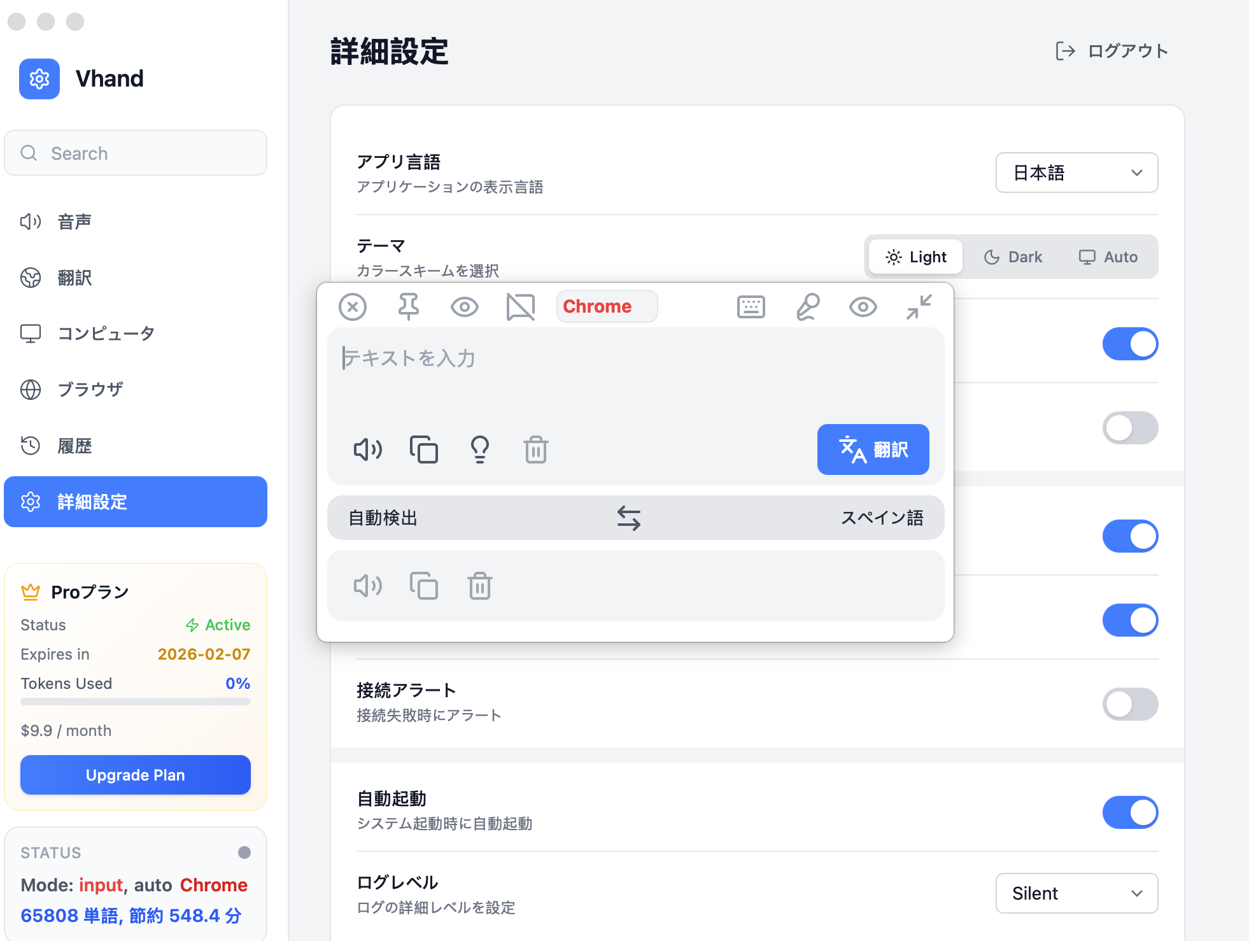Click the microphone icon in popup toolbar
The width and height of the screenshot is (1249, 941).
click(807, 307)
